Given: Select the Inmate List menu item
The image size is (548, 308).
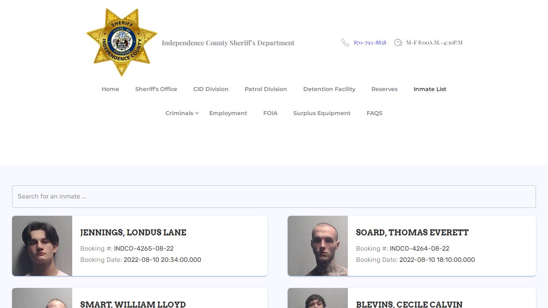Looking at the screenshot, I should (430, 89).
